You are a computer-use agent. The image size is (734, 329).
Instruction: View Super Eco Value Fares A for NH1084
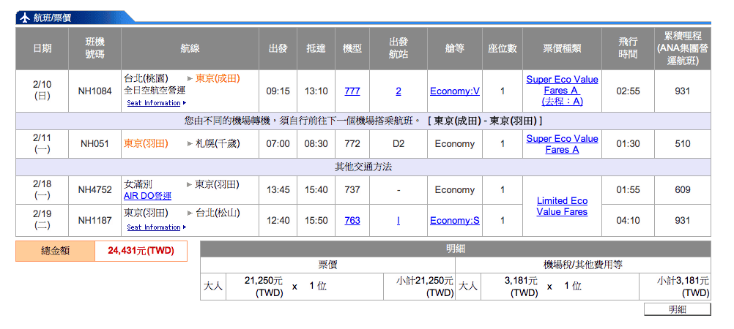562,85
